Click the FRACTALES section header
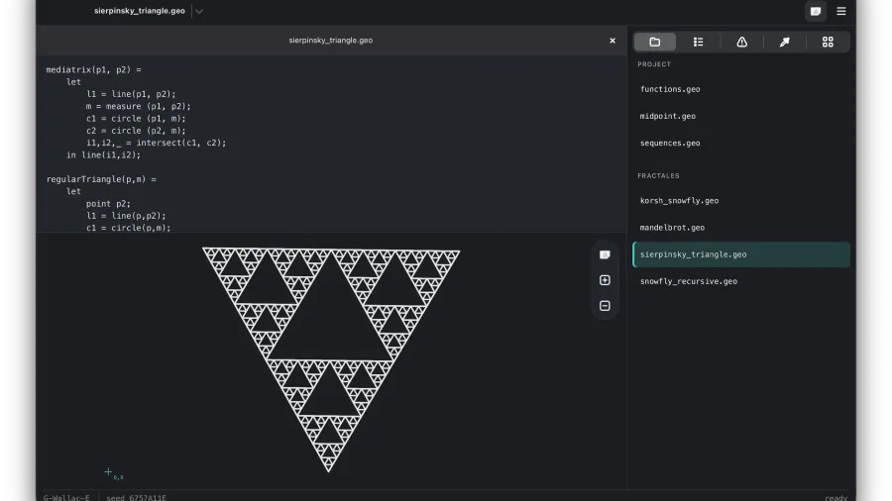This screenshot has height=501, width=892. 658,176
